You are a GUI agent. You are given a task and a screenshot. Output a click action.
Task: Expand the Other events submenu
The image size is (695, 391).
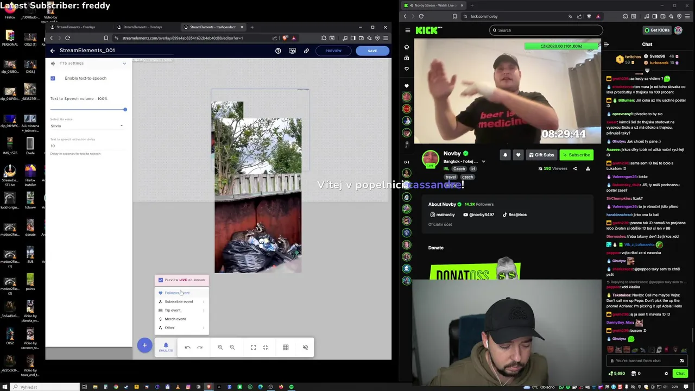coord(204,327)
